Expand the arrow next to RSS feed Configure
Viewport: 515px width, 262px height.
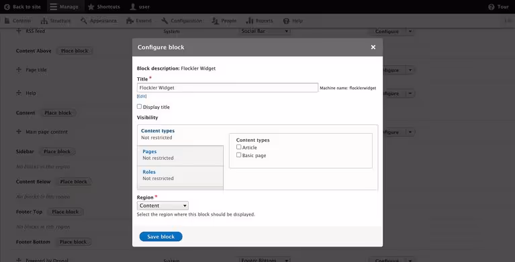click(410, 31)
